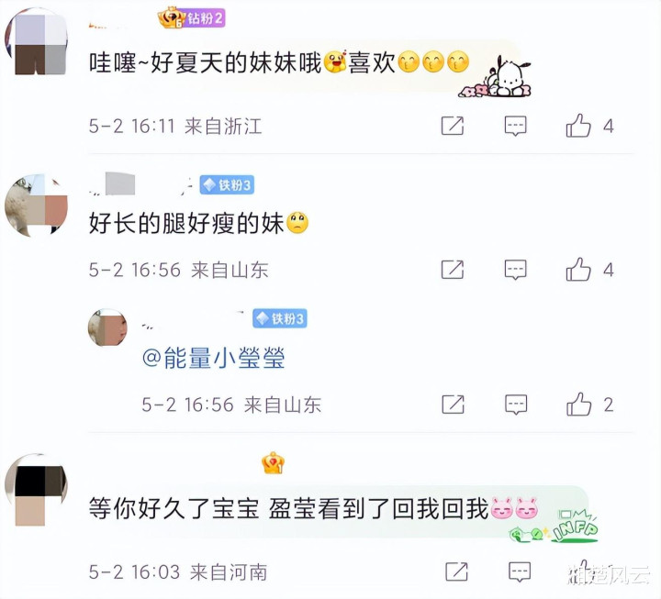
Task: Tap the 铁粉3 badge on nested reply
Action: (280, 318)
